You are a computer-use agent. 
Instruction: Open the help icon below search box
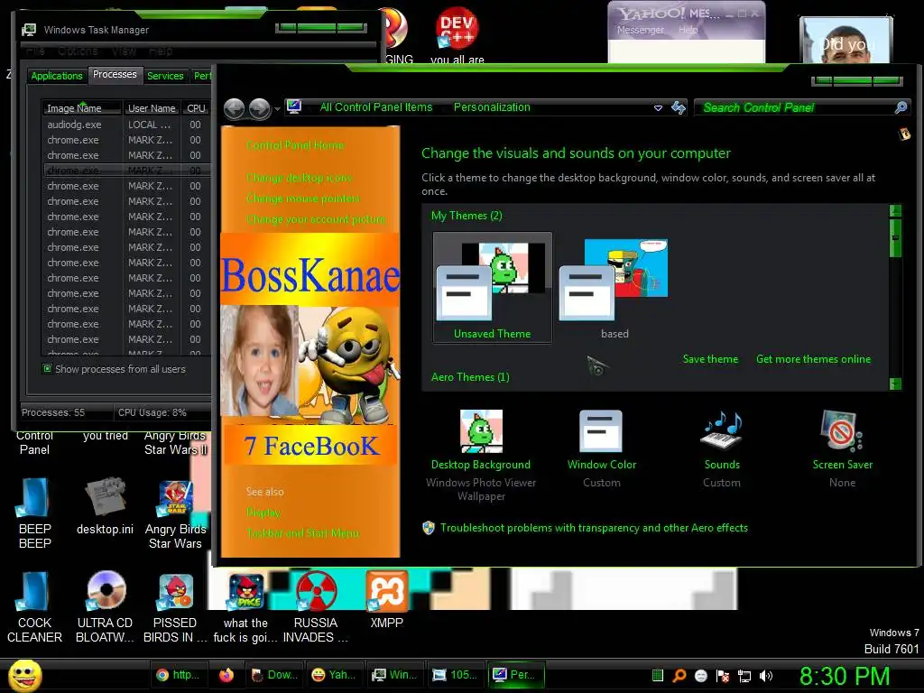click(x=904, y=134)
